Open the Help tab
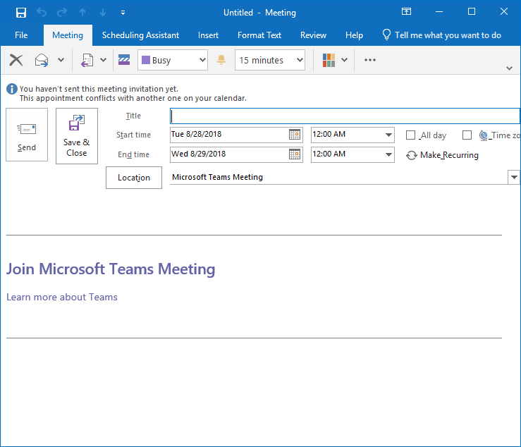Viewport: 521px width, 447px height. point(354,35)
